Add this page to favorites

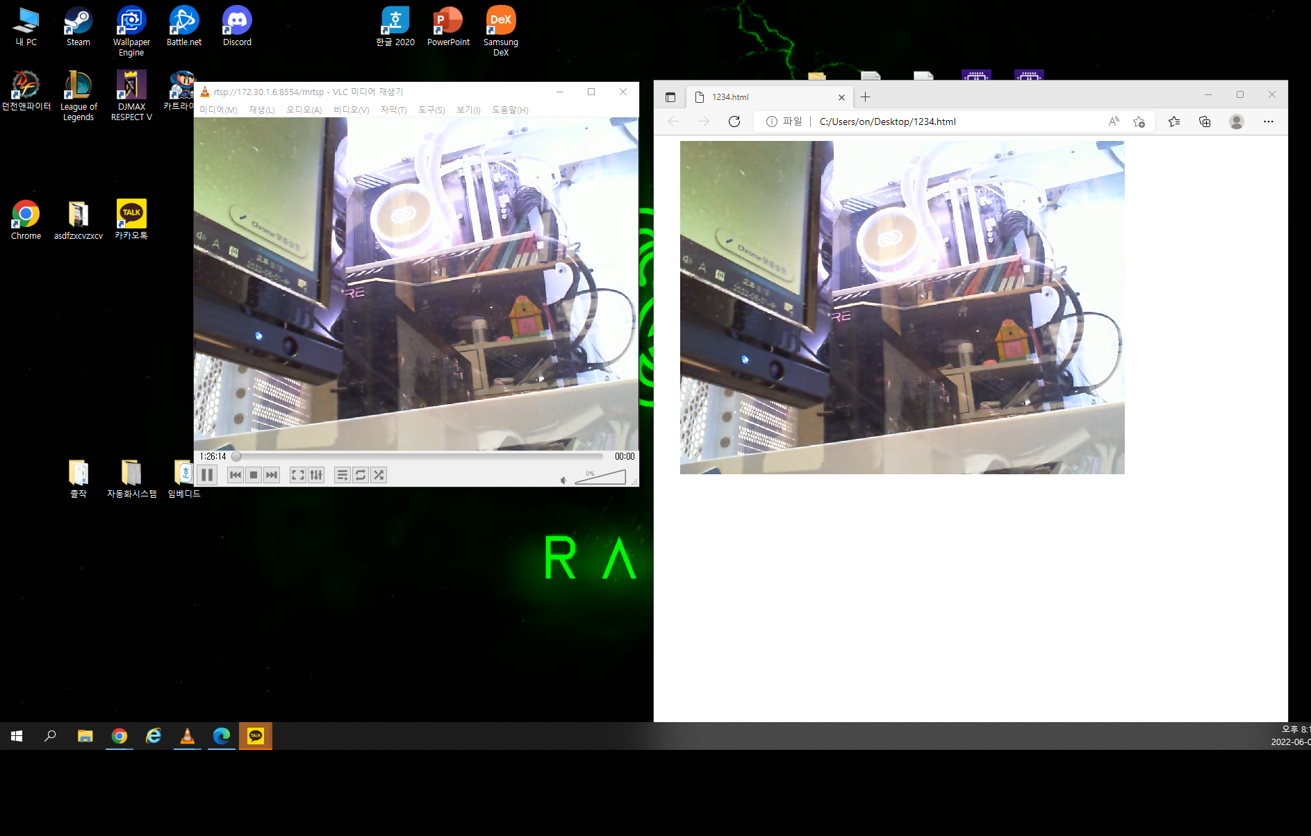click(1139, 122)
